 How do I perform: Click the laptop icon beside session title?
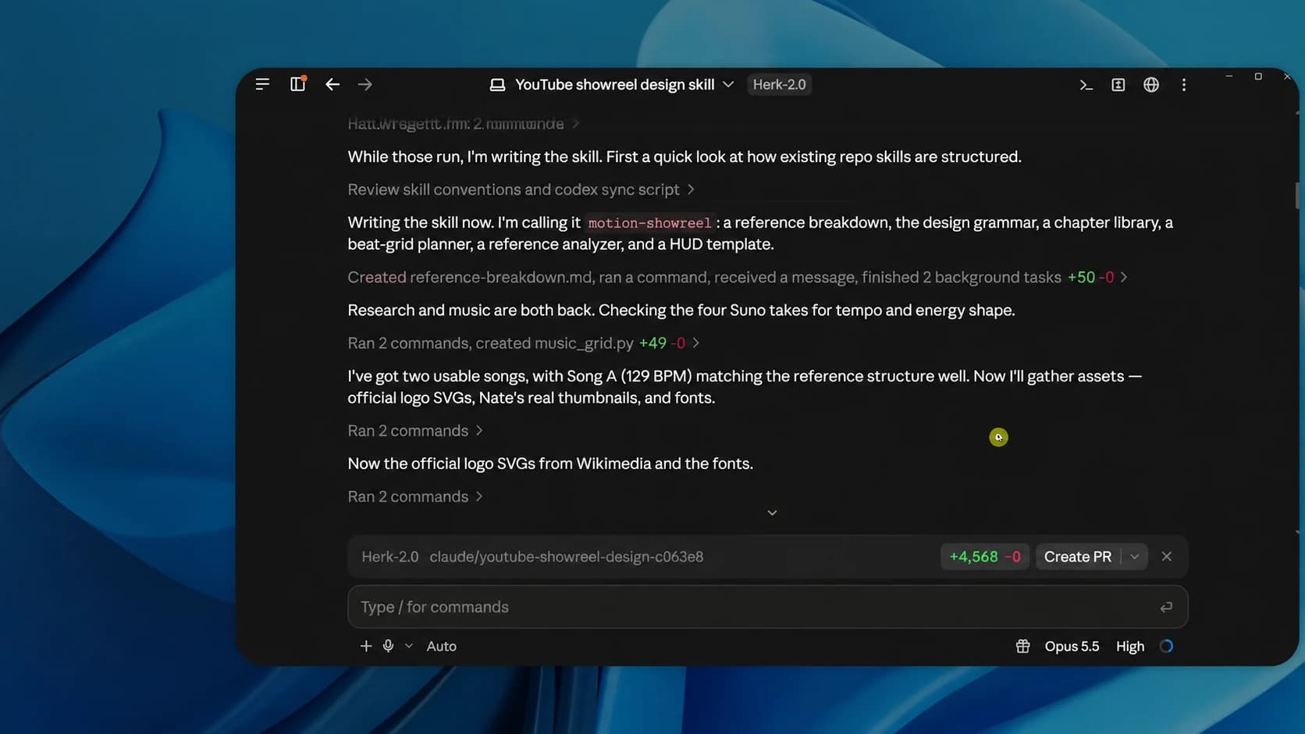pyautogui.click(x=497, y=85)
